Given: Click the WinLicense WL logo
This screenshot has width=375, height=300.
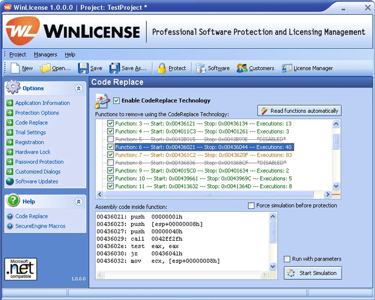Looking at the screenshot, I should 23,31.
